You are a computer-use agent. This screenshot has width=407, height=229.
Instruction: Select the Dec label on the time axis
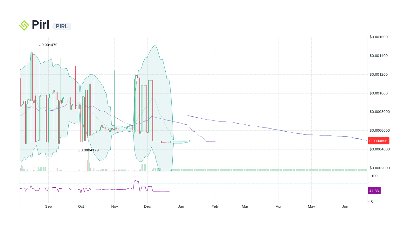[x=147, y=206]
